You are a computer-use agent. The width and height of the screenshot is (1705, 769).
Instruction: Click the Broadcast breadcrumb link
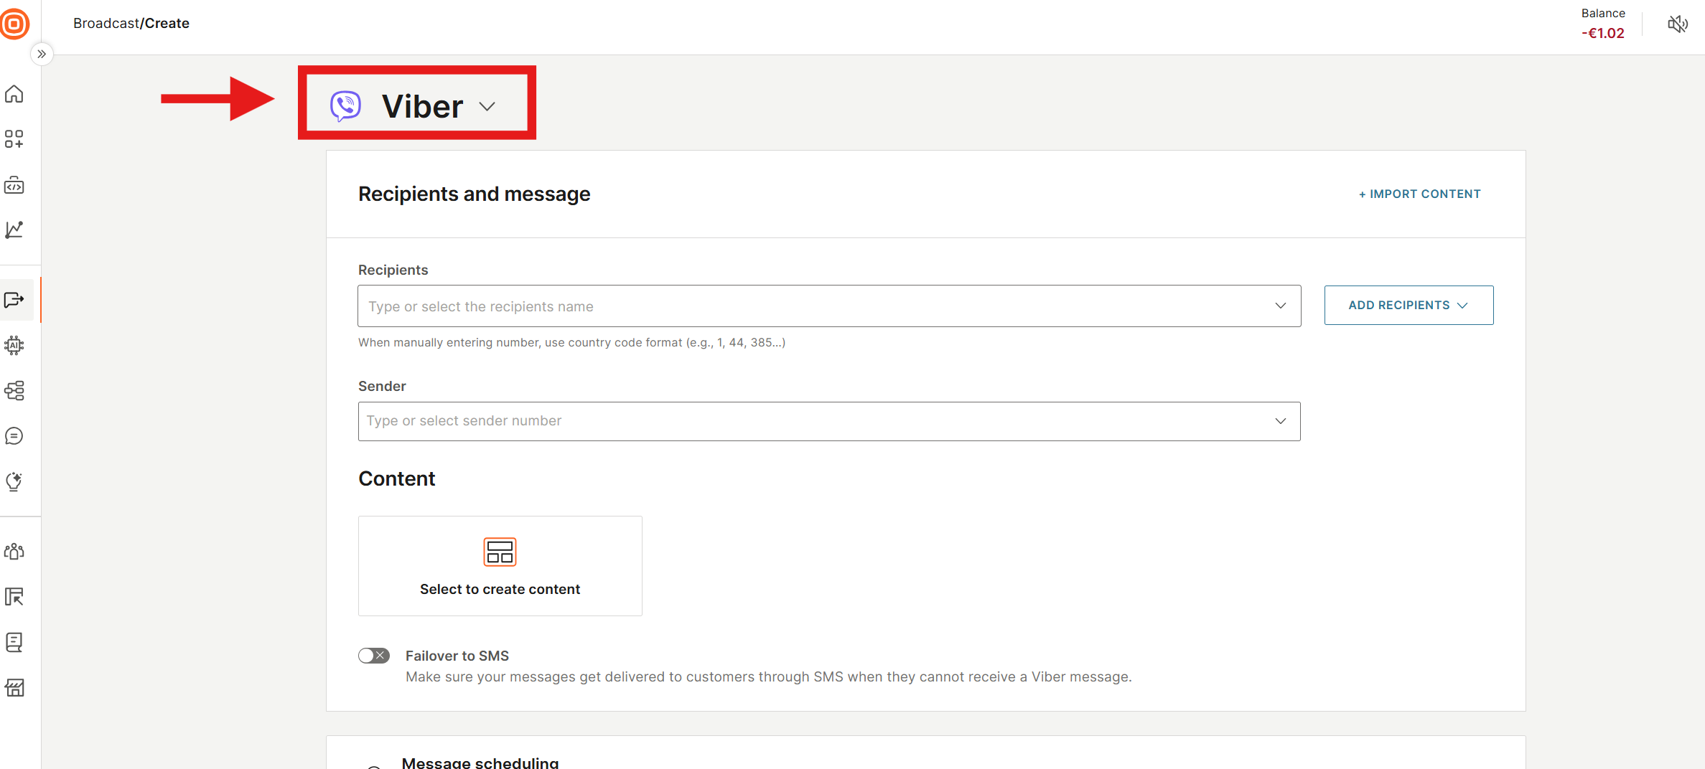pos(106,23)
